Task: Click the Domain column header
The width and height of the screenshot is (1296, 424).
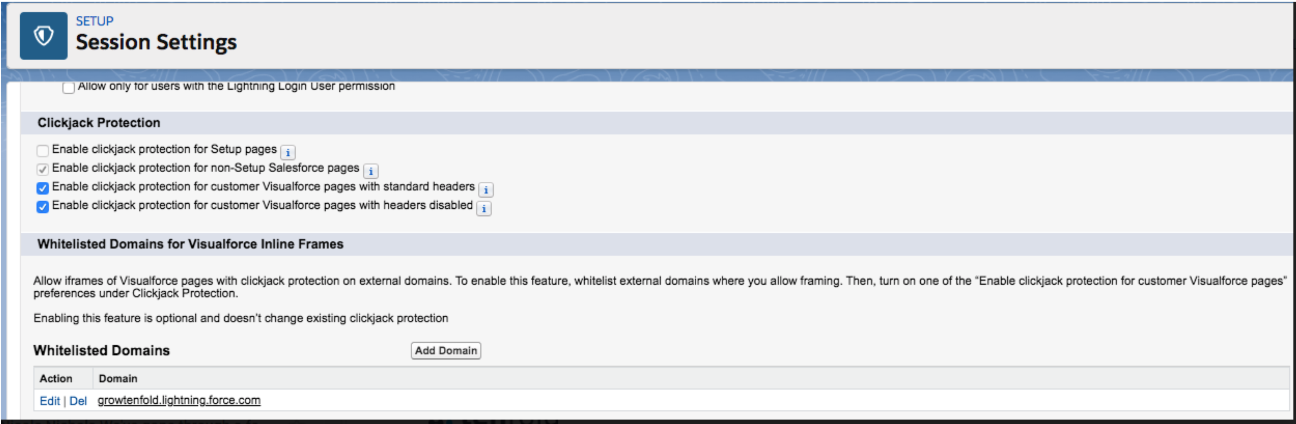Action: point(118,379)
